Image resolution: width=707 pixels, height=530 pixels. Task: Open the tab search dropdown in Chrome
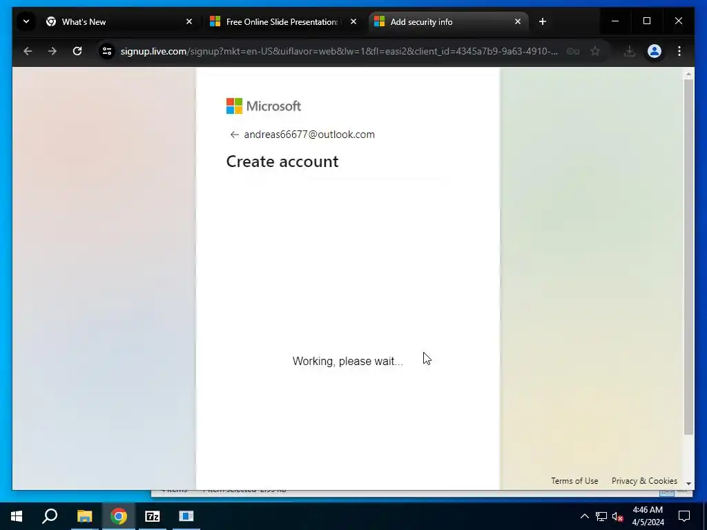(x=26, y=21)
